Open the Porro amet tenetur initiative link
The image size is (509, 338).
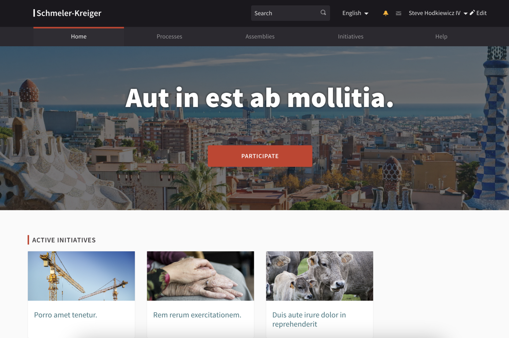tap(66, 315)
